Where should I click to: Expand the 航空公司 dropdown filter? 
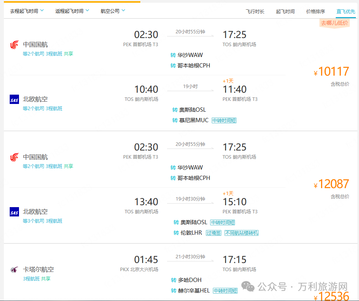pyautogui.click(x=113, y=11)
